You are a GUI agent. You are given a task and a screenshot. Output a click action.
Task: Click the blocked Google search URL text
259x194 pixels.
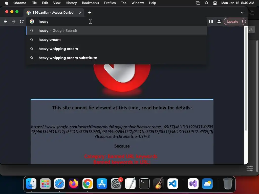[122, 132]
